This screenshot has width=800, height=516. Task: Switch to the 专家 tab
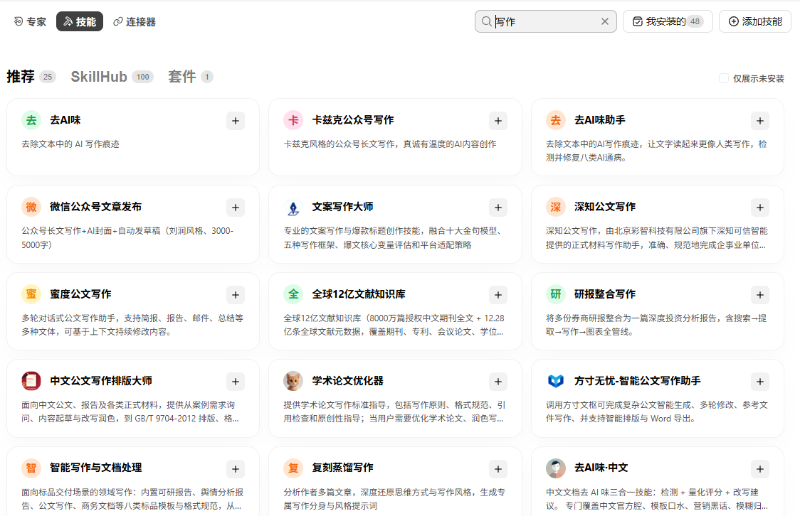click(x=30, y=21)
